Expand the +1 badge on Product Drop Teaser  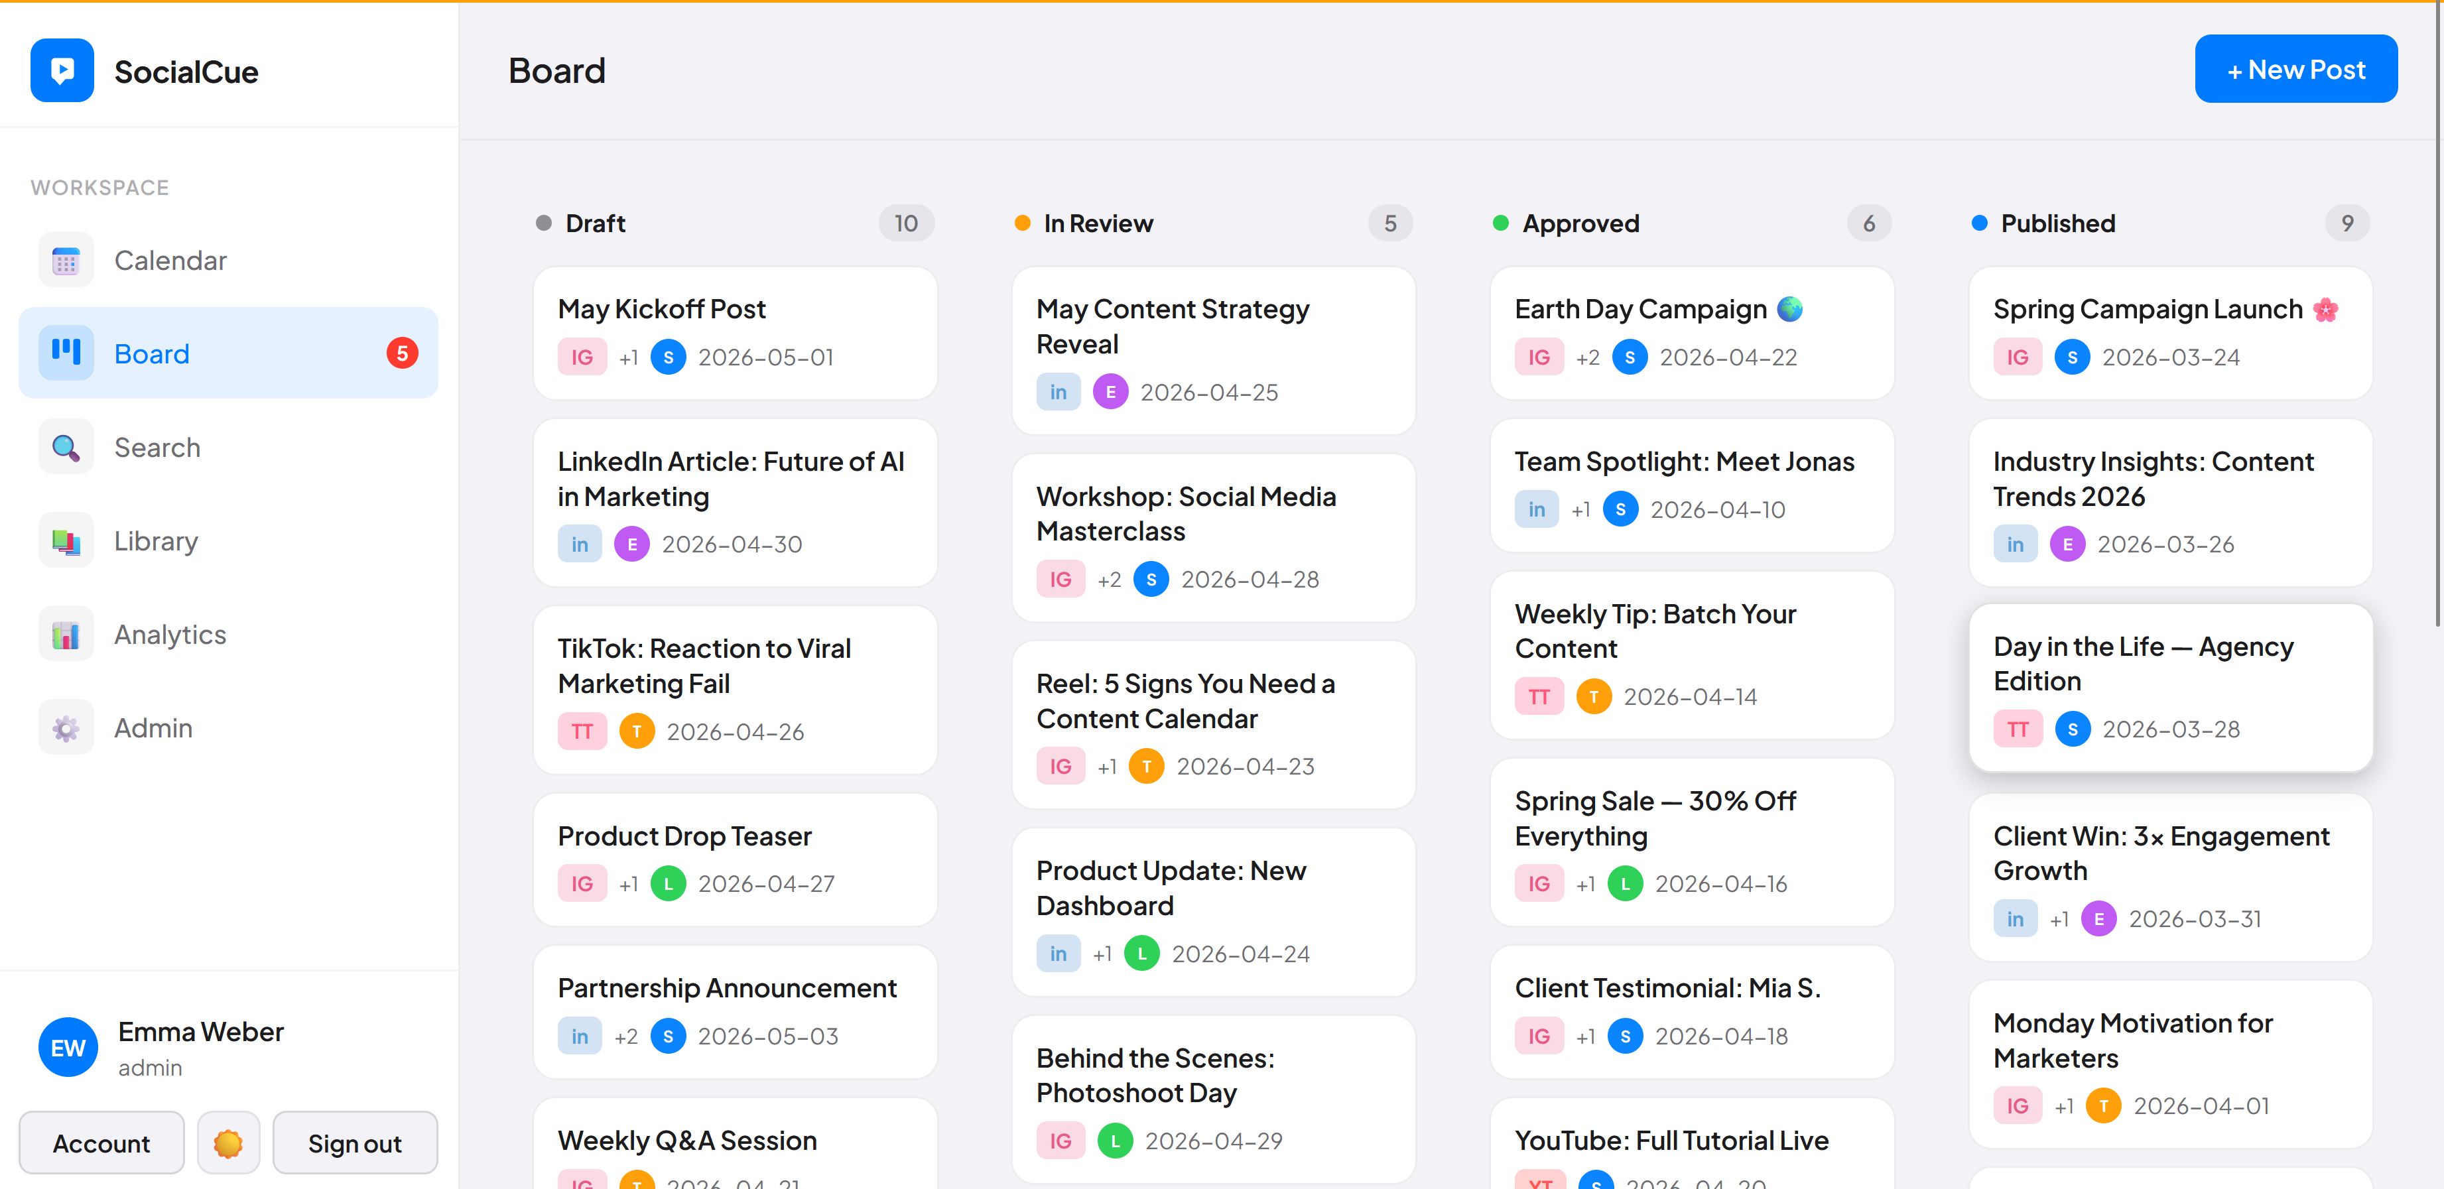pyautogui.click(x=627, y=883)
